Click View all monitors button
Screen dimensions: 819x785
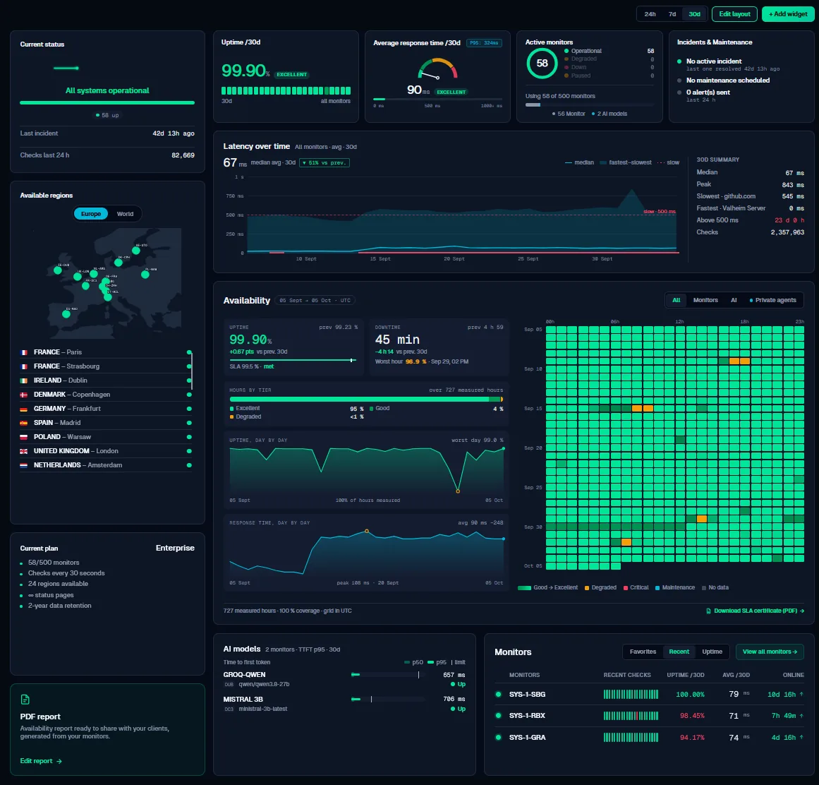770,652
